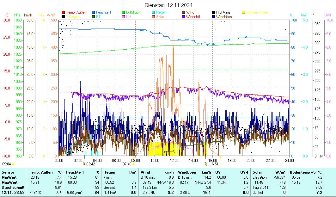
Task: Click the MaxWert row label
Action: click(9, 182)
